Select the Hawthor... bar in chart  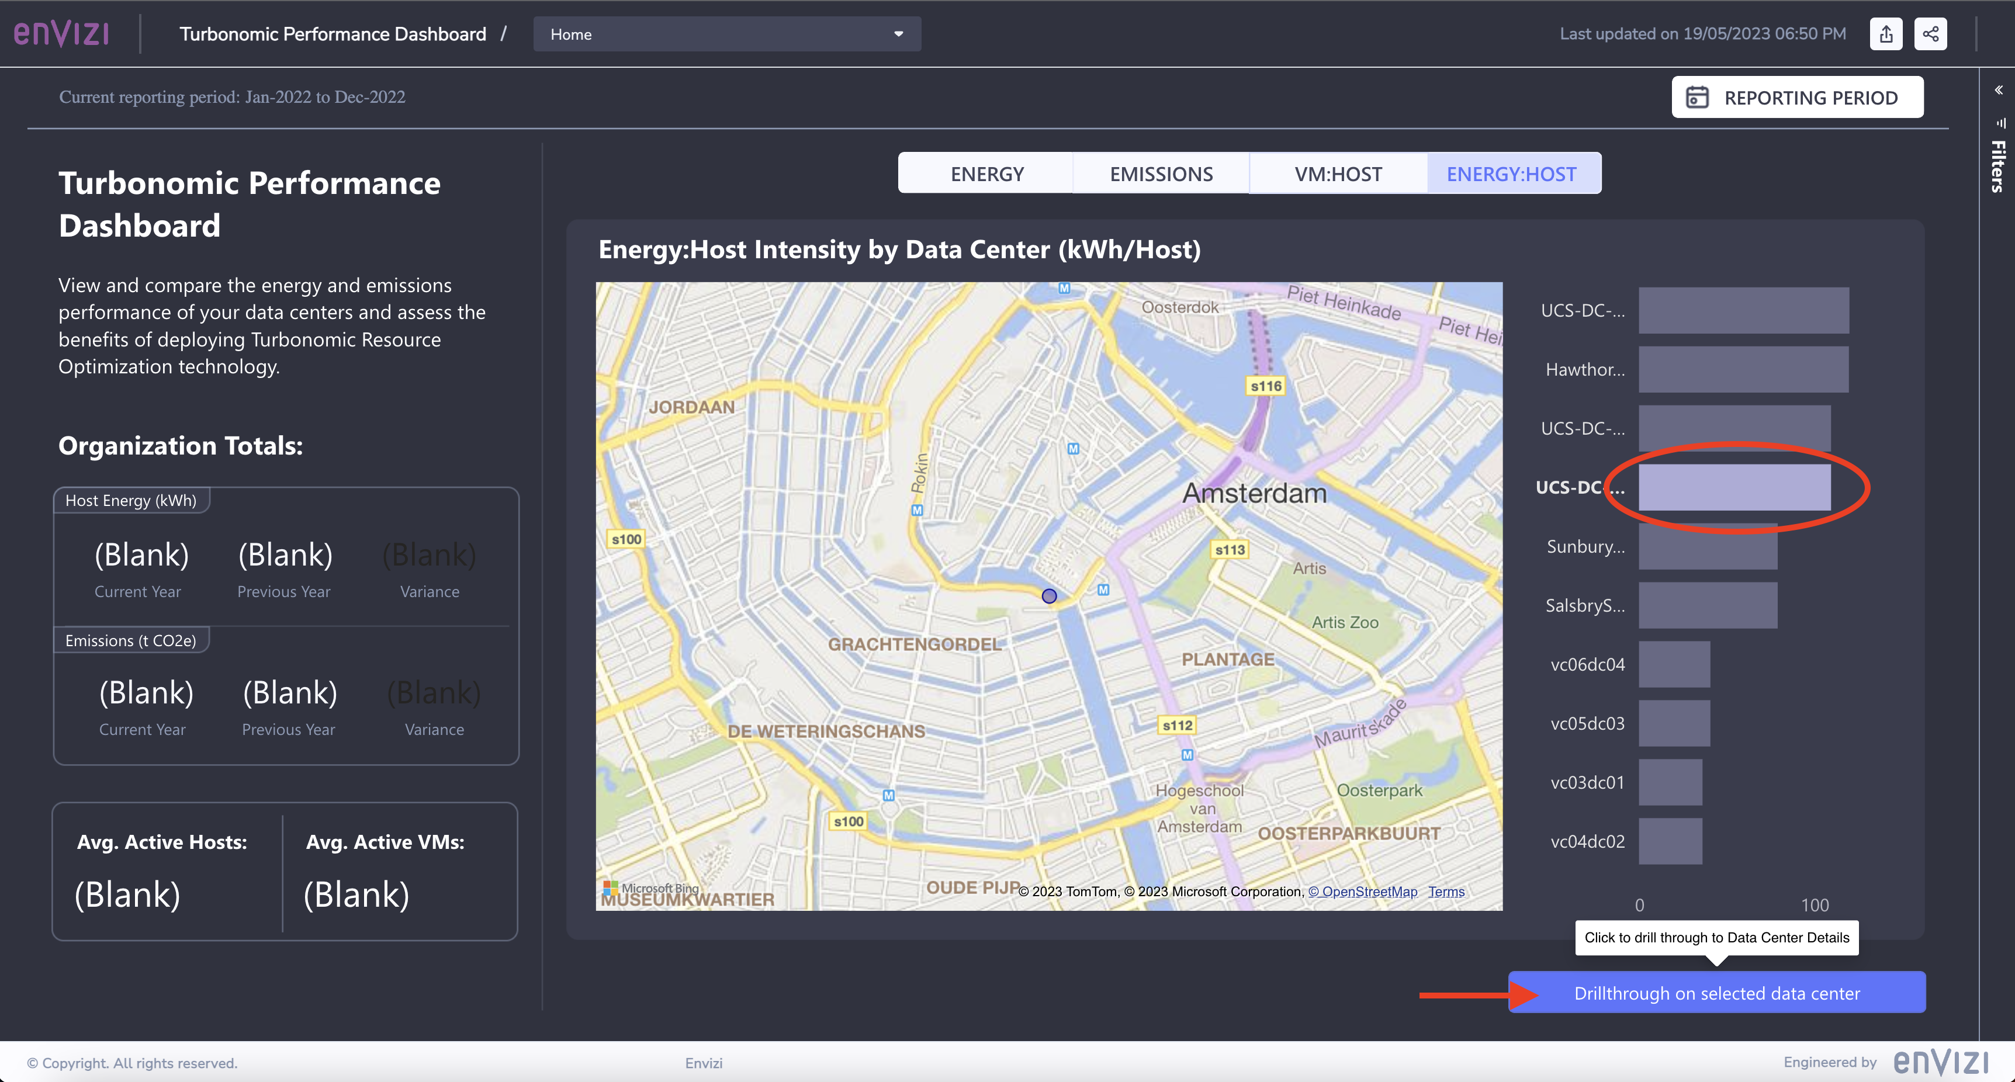[x=1743, y=370]
